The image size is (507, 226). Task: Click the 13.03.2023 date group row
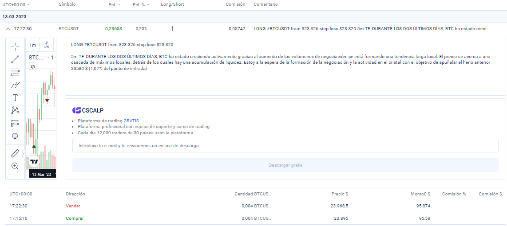tap(253, 16)
